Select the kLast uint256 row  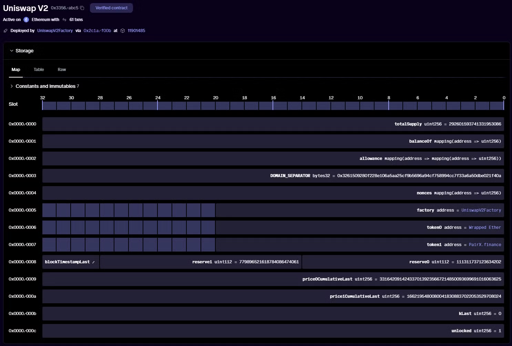[x=273, y=314]
